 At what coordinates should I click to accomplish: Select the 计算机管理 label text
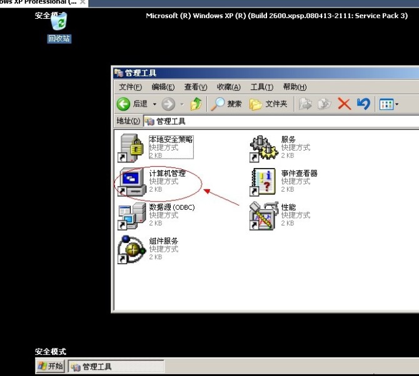[167, 174]
